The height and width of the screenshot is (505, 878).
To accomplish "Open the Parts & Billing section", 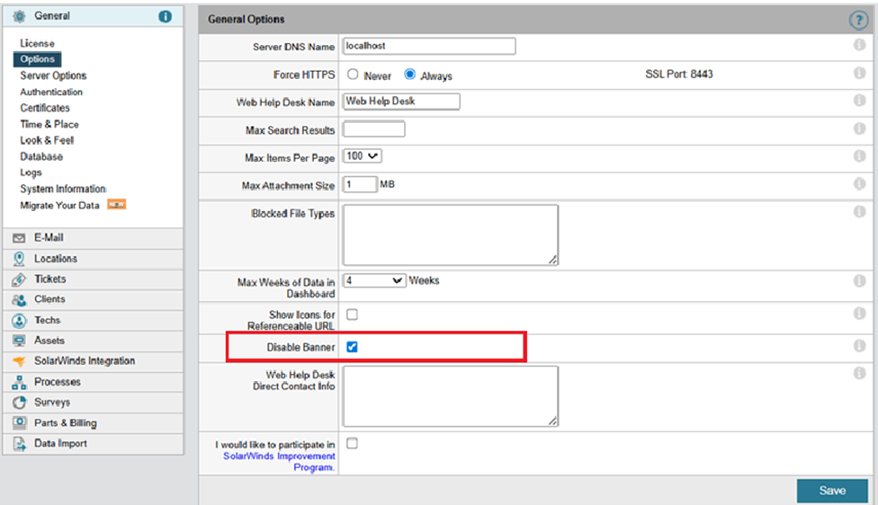I will point(65,423).
